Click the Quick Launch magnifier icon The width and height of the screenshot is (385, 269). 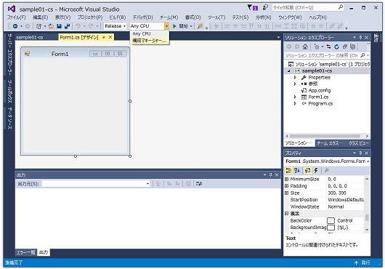(x=341, y=7)
